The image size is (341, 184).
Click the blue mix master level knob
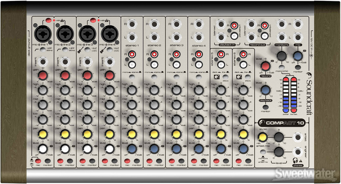click(297, 56)
